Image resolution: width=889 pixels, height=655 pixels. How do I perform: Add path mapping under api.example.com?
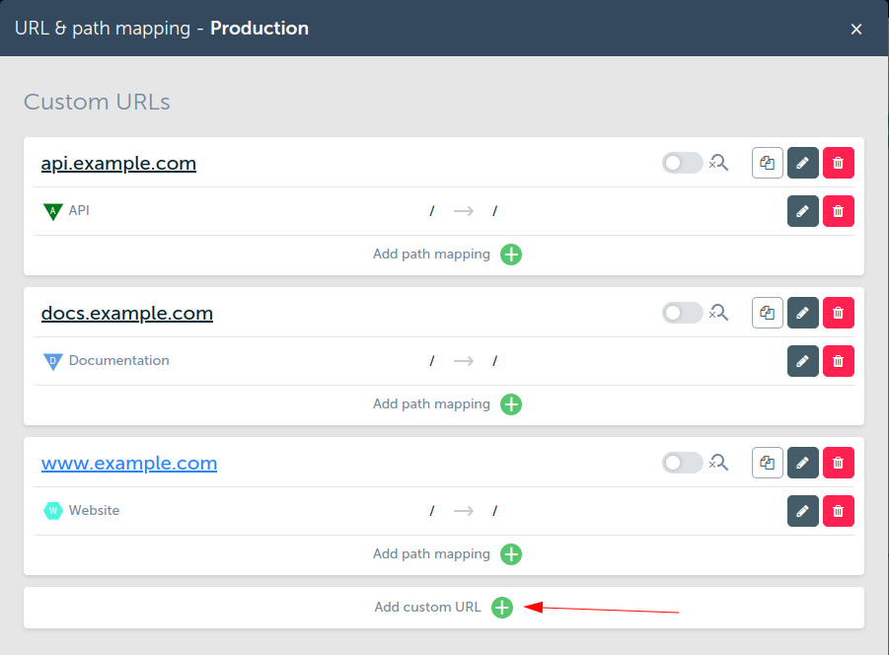click(511, 255)
